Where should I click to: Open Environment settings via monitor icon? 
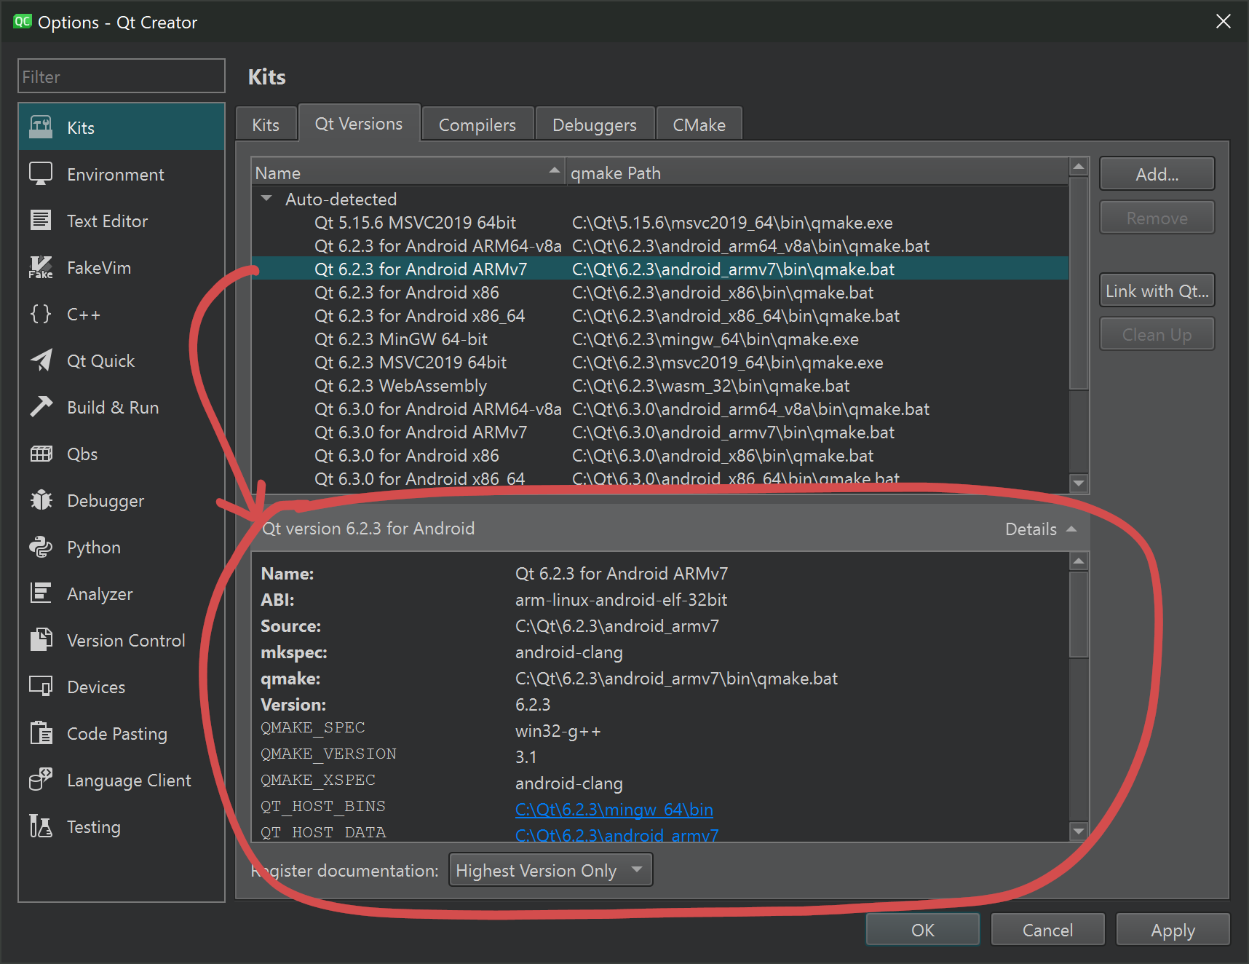point(41,174)
